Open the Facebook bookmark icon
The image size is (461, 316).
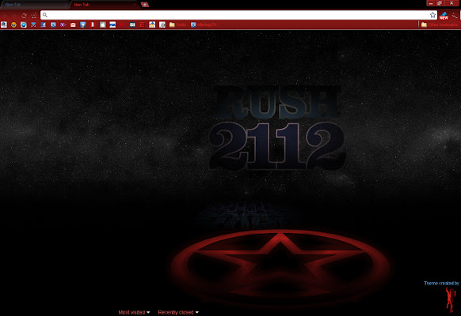pos(44,24)
